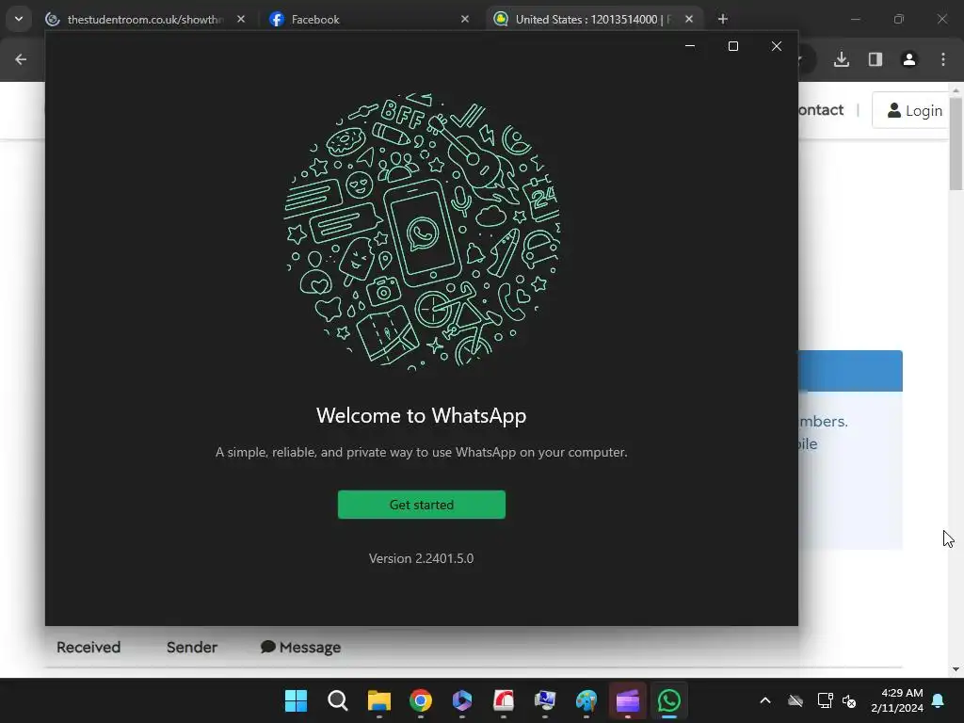
Task: Open the Copilot icon in the taskbar
Action: [461, 700]
